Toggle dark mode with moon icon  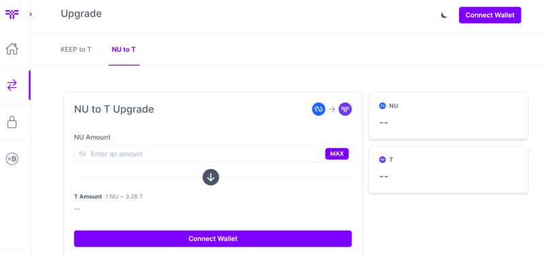[444, 15]
